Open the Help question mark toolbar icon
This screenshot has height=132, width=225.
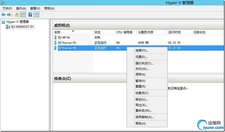click(30, 15)
